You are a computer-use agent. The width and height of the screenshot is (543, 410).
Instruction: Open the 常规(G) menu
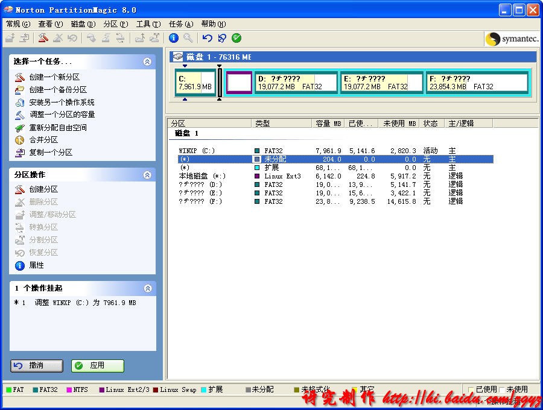[x=18, y=24]
